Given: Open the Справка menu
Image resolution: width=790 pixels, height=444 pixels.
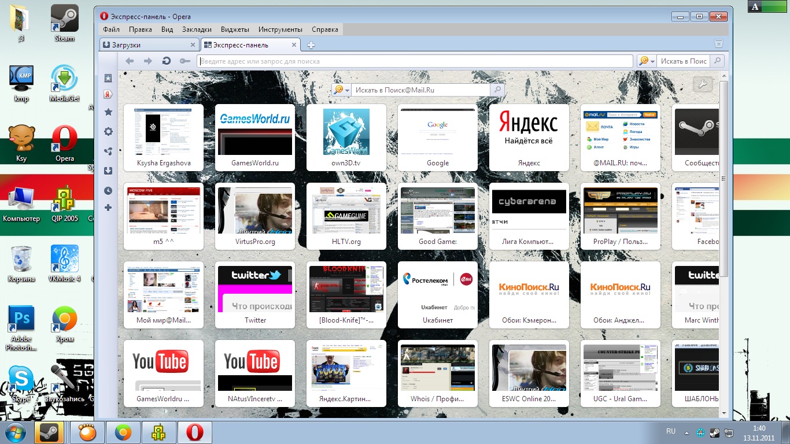Looking at the screenshot, I should 325,29.
